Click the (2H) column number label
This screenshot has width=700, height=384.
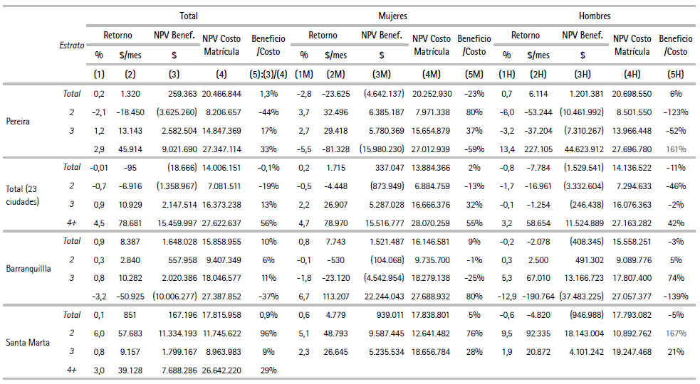pyautogui.click(x=538, y=73)
